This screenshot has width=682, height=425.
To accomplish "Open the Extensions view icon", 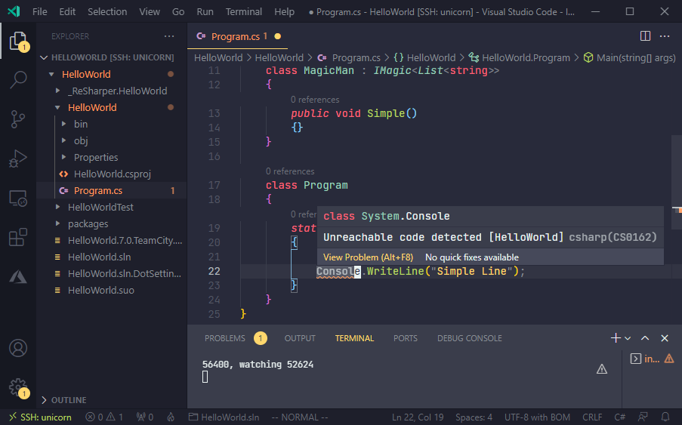I will click(18, 237).
